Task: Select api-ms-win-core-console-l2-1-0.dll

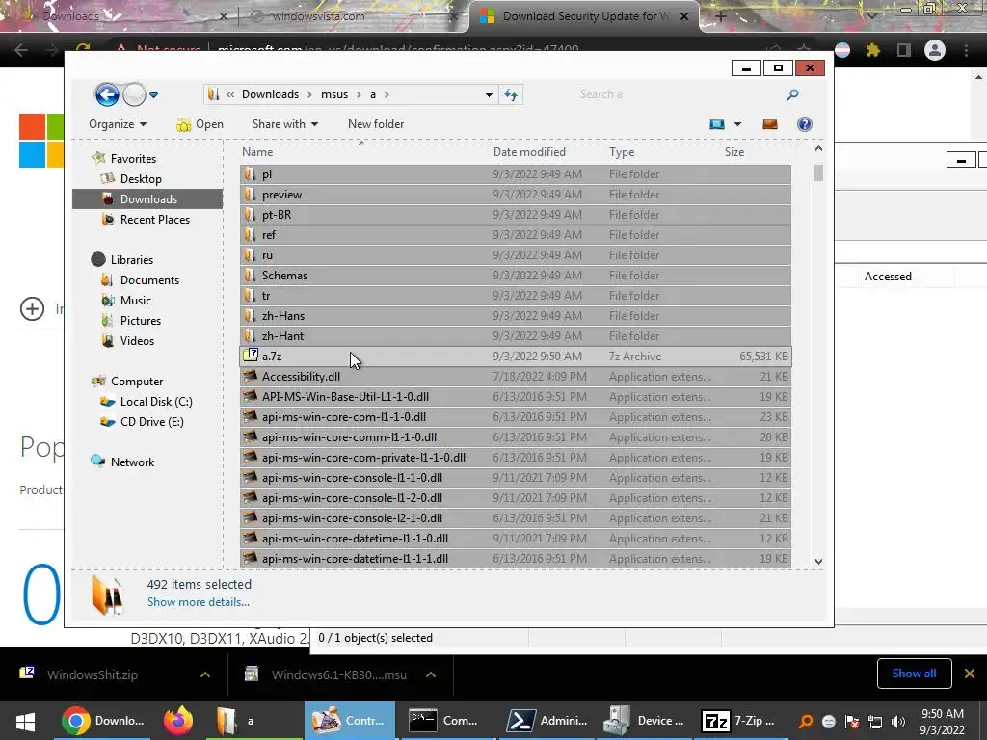Action: [x=516, y=517]
